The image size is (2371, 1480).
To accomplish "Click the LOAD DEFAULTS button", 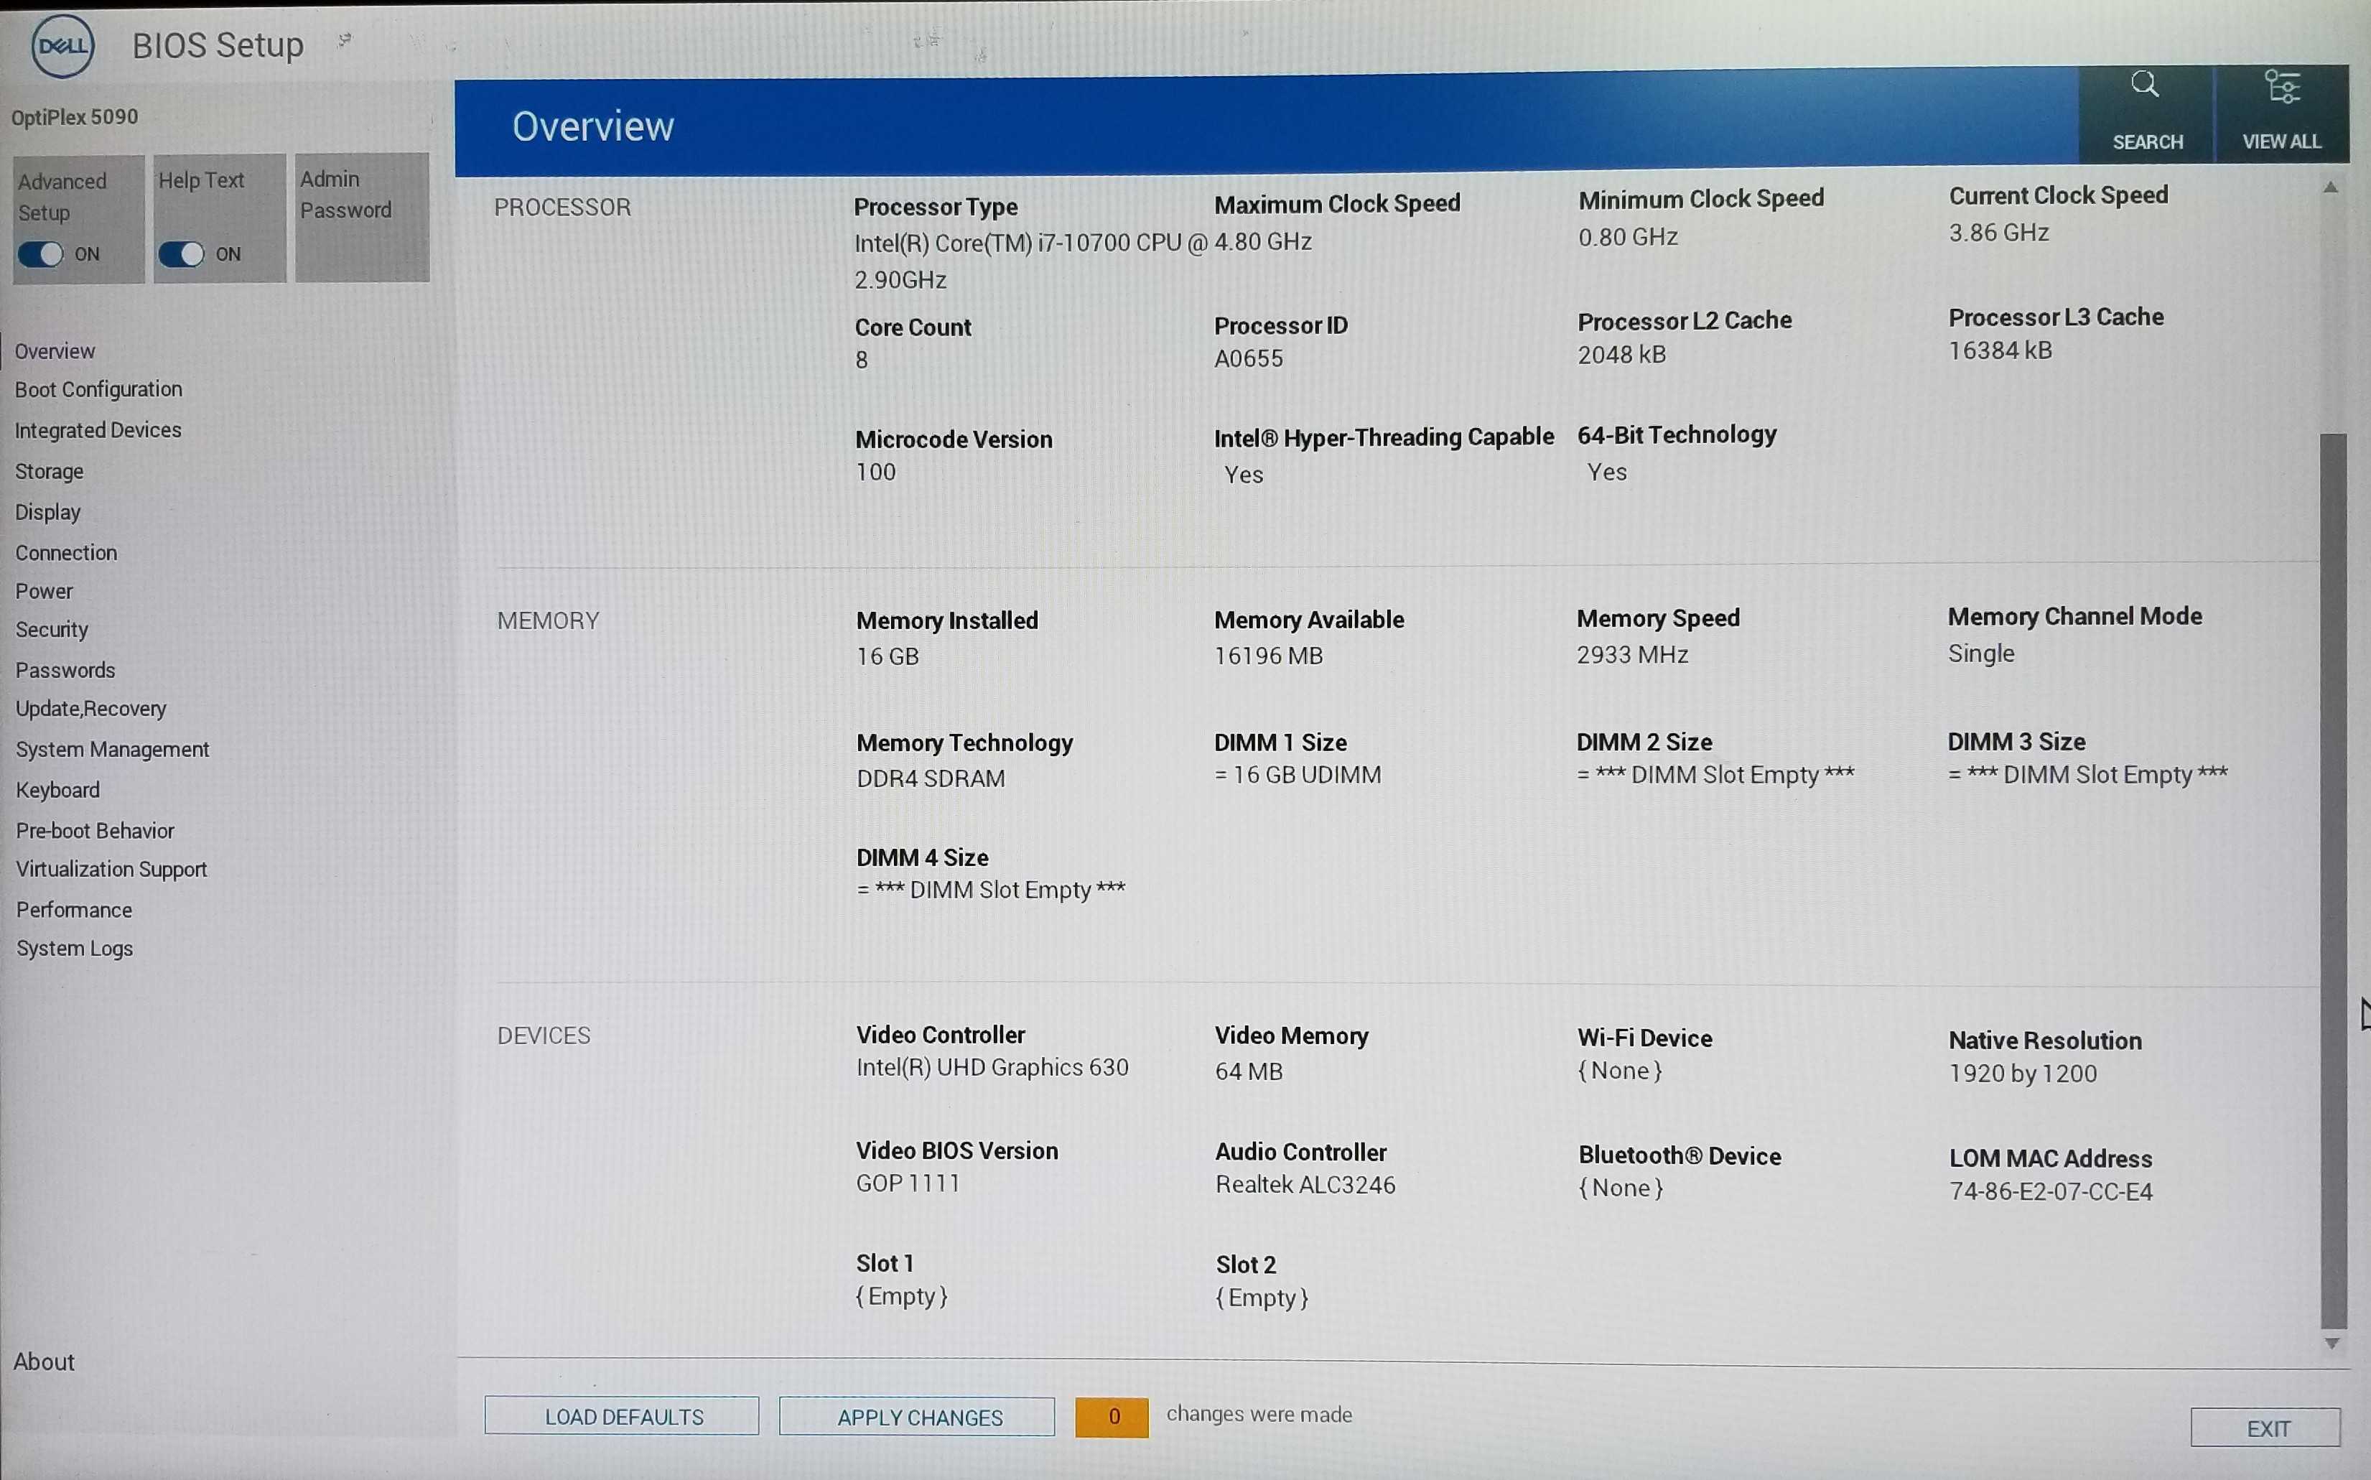I will 621,1416.
